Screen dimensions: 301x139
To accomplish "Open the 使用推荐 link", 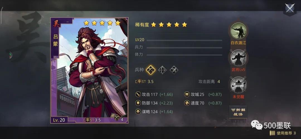I will (x=283, y=133).
